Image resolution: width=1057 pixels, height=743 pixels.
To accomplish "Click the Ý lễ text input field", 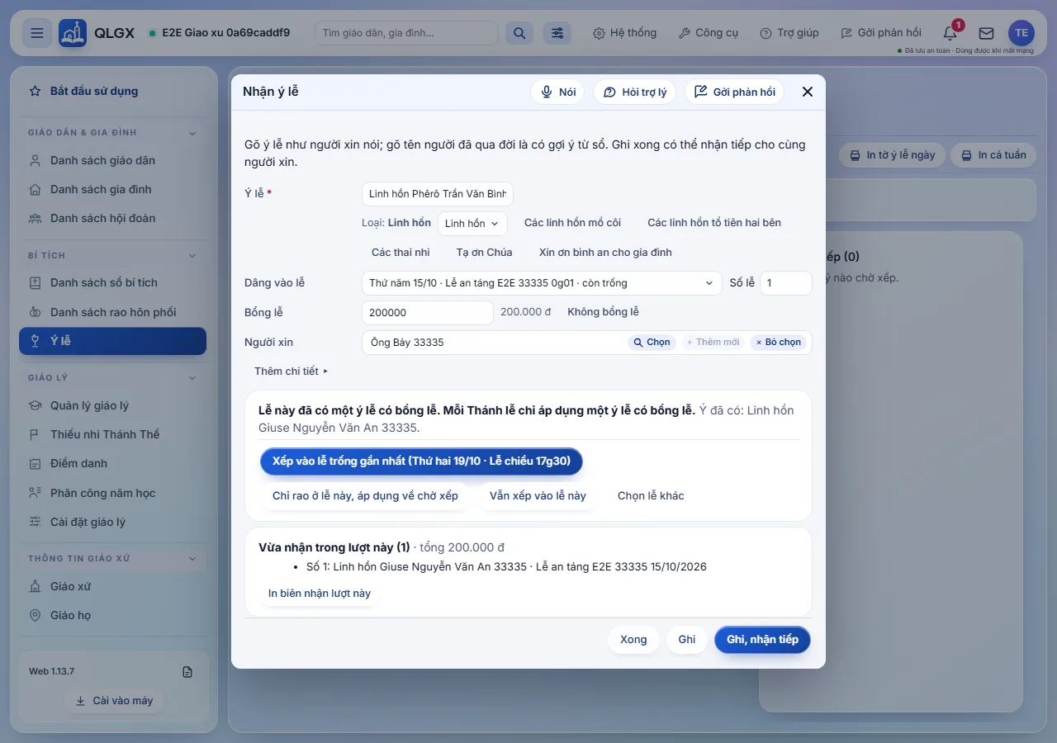I will (438, 194).
